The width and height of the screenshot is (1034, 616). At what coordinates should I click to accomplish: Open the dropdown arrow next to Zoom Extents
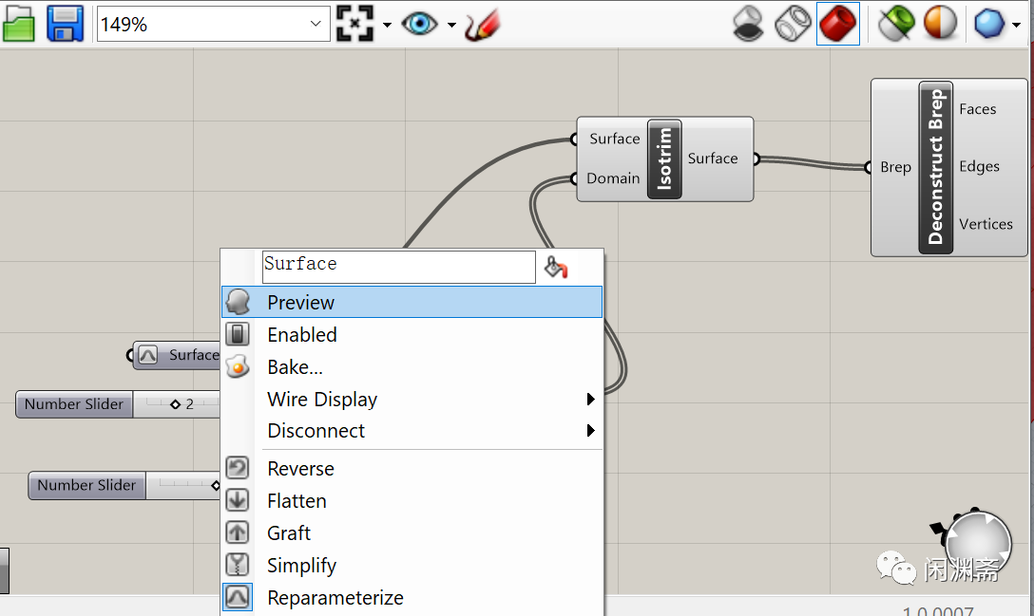click(387, 25)
